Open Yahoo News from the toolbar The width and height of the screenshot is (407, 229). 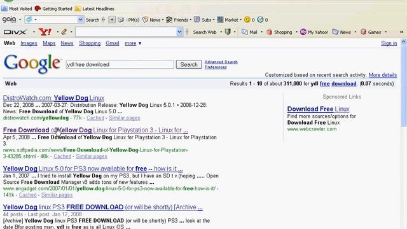pos(341,32)
